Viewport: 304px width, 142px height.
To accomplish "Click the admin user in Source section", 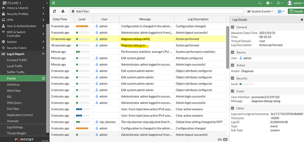I will click(x=246, y=58).
